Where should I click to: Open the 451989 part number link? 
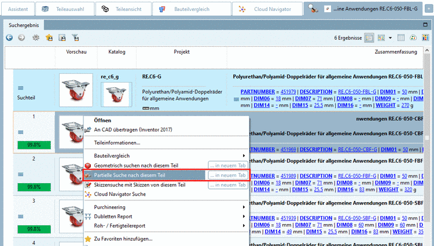(288, 176)
